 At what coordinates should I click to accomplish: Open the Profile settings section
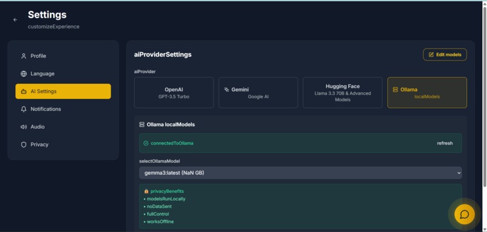click(63, 56)
